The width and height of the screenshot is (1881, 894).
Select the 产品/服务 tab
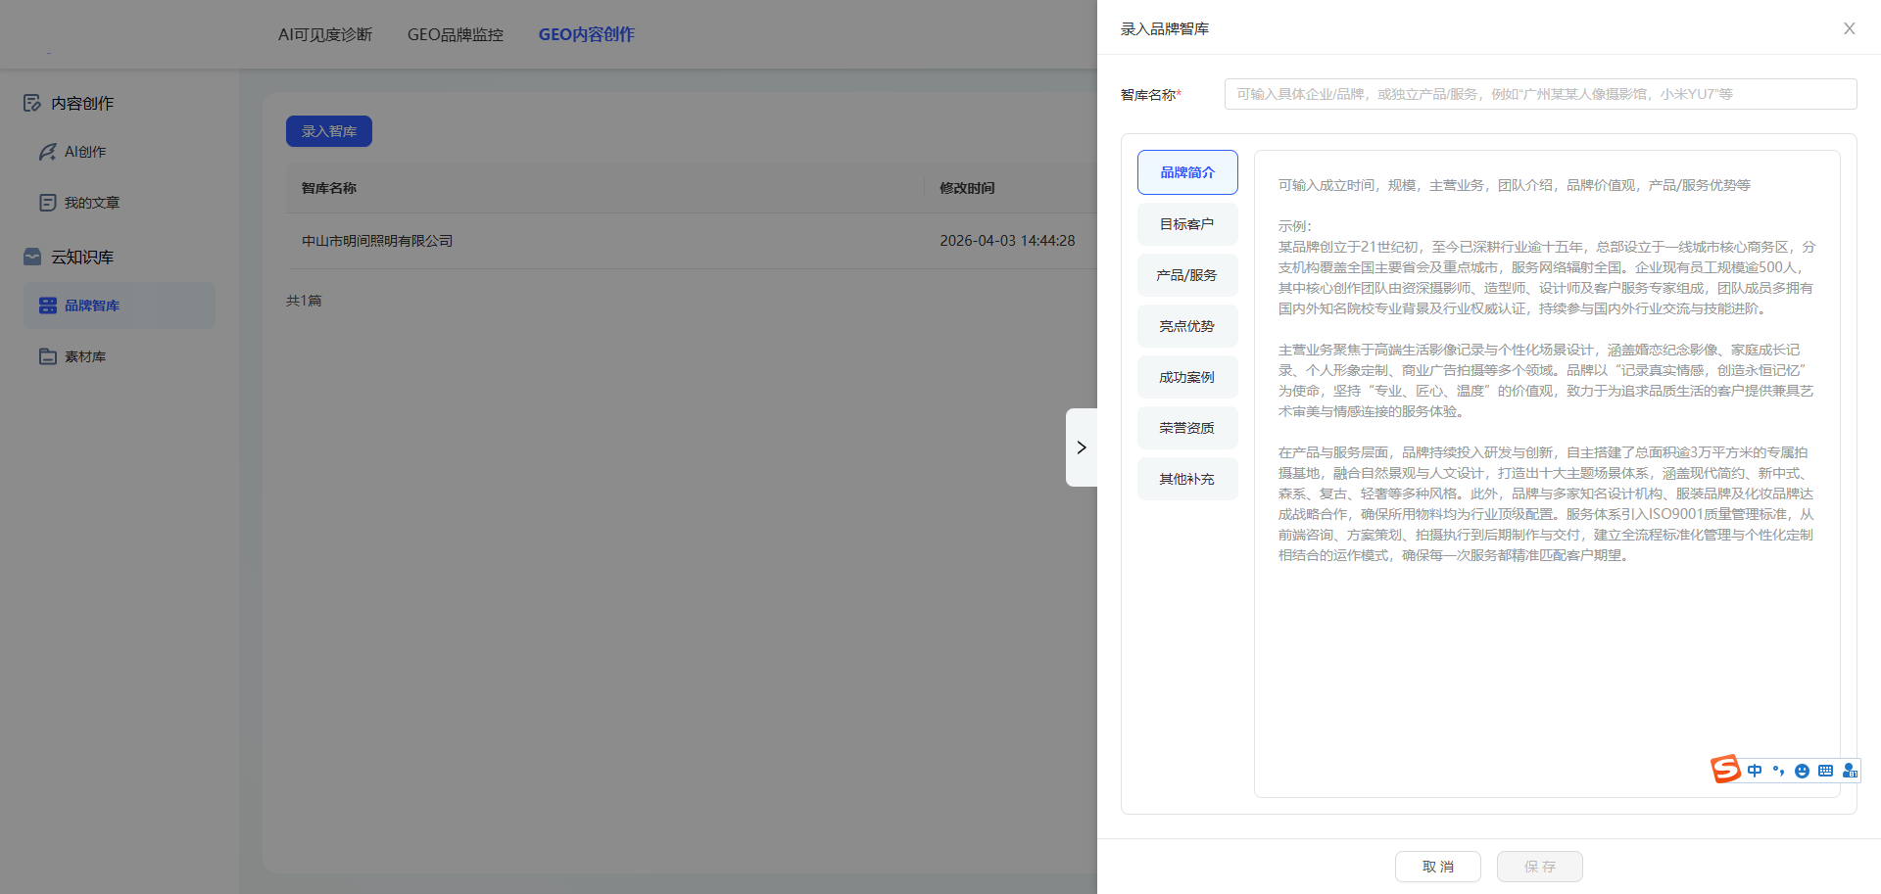[x=1186, y=275]
